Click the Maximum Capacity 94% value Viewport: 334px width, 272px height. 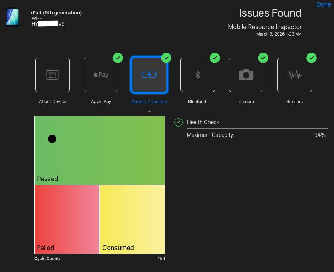click(x=320, y=135)
